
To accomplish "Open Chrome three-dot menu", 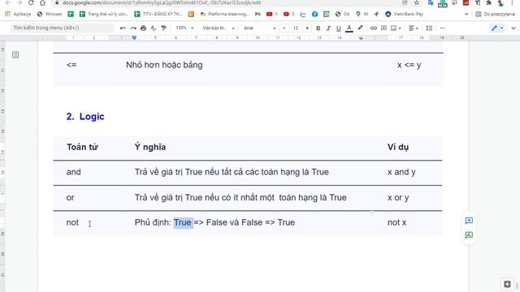I will pyautogui.click(x=513, y=2).
